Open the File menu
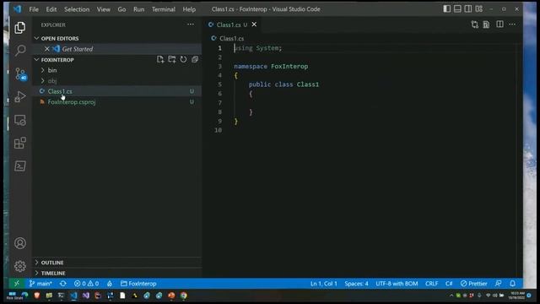 tap(34, 9)
